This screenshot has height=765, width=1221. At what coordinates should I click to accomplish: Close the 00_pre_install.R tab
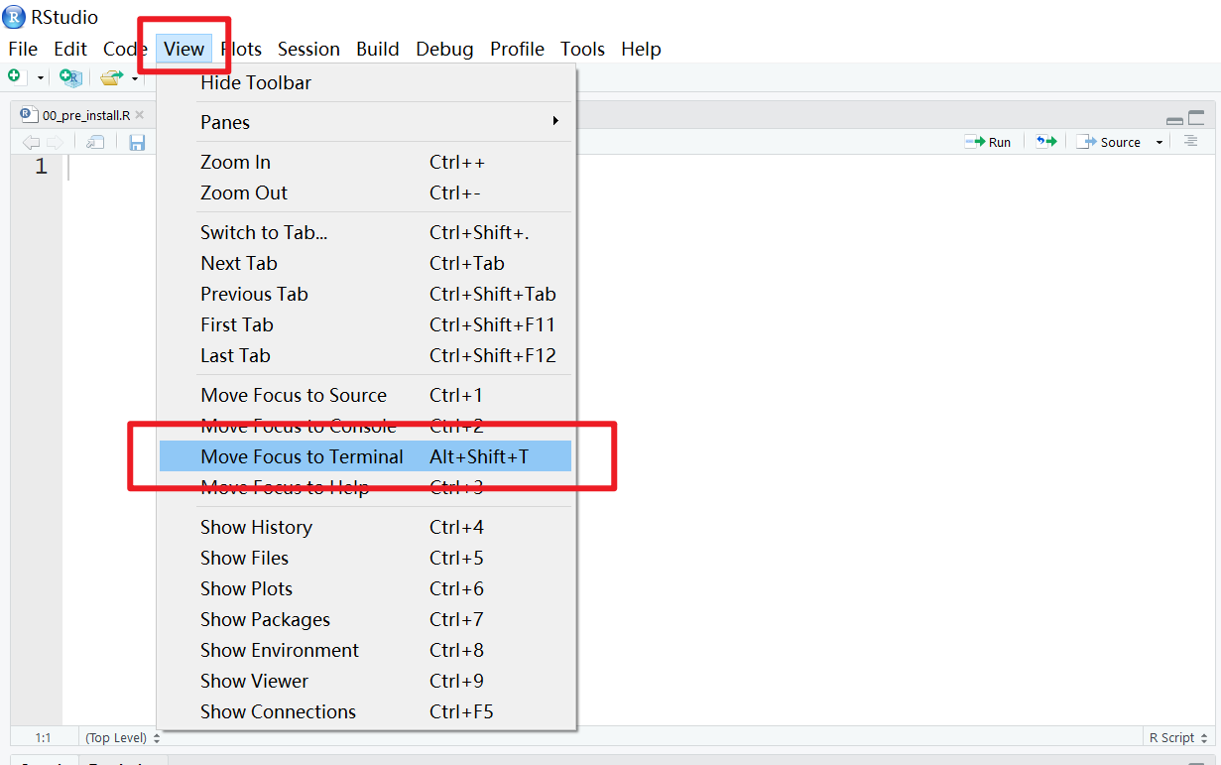[140, 115]
